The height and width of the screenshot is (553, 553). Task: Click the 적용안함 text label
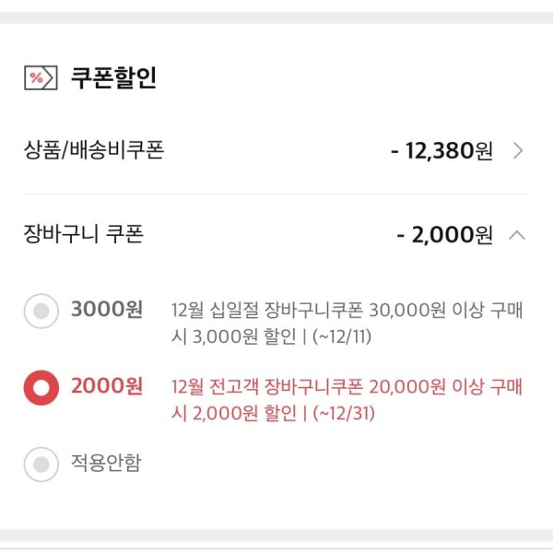pos(106,463)
